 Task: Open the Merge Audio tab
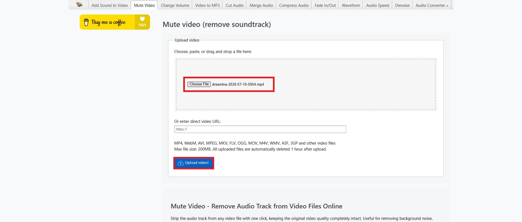pos(261,5)
